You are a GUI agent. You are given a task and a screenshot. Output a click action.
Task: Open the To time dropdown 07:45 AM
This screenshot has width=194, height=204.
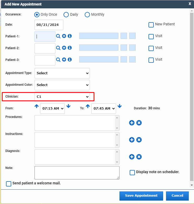tap(104, 109)
